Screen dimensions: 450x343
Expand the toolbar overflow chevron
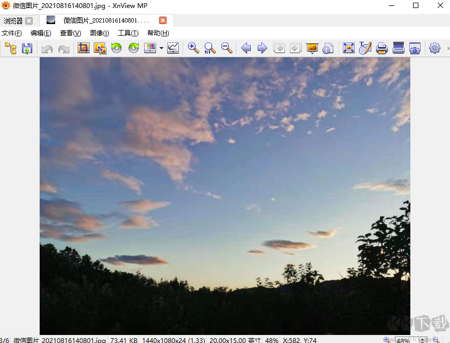[x=447, y=48]
